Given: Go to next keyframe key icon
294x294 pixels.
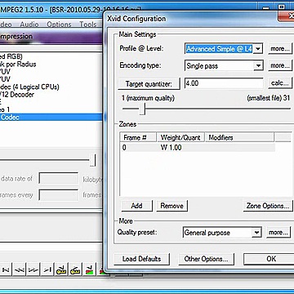Looking at the screenshot, I should point(75,269).
